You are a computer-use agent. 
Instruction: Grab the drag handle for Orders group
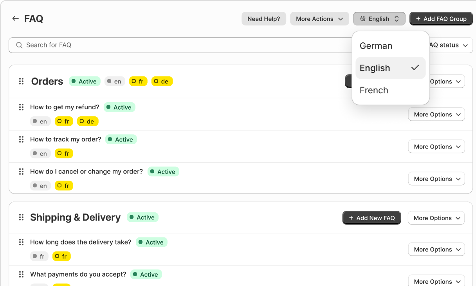(x=22, y=81)
